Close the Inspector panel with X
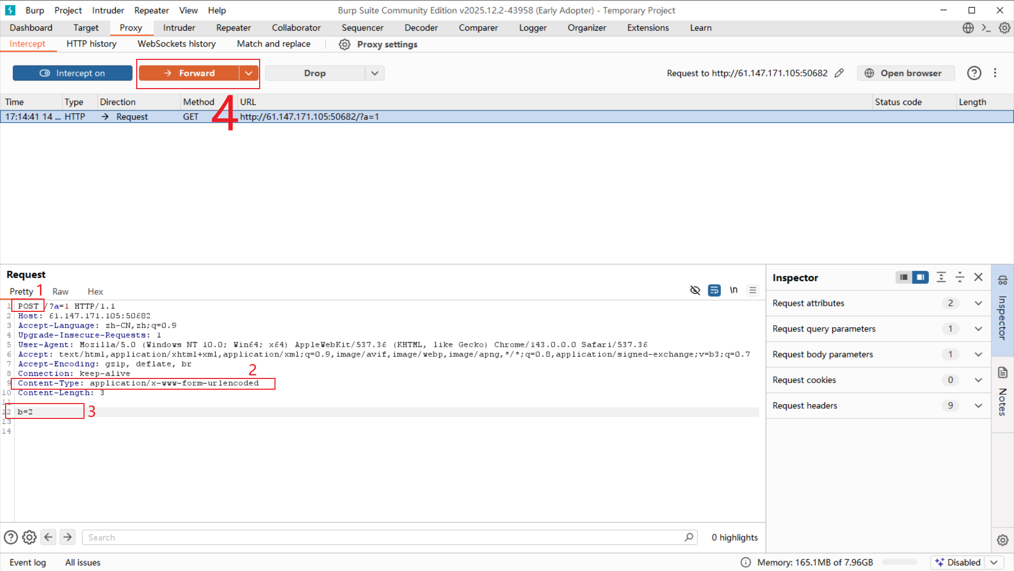The image size is (1014, 571). pyautogui.click(x=978, y=277)
